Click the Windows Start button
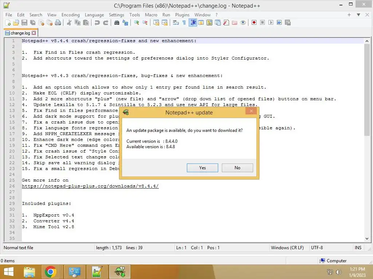This screenshot has width=373, height=279. [x=9, y=272]
